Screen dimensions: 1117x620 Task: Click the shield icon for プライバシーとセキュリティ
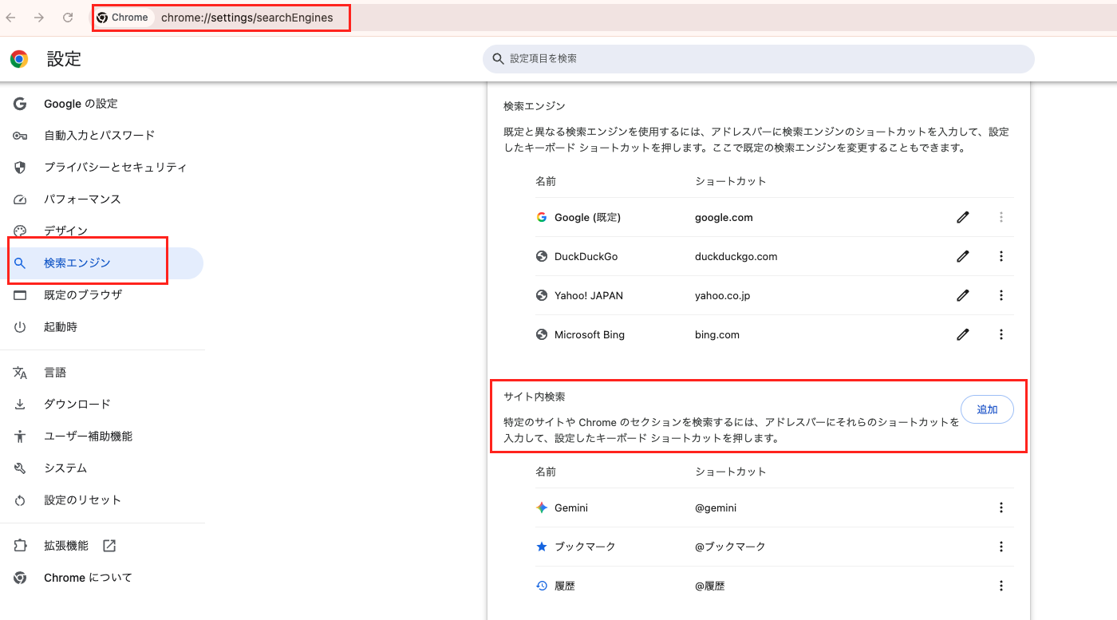tap(20, 168)
